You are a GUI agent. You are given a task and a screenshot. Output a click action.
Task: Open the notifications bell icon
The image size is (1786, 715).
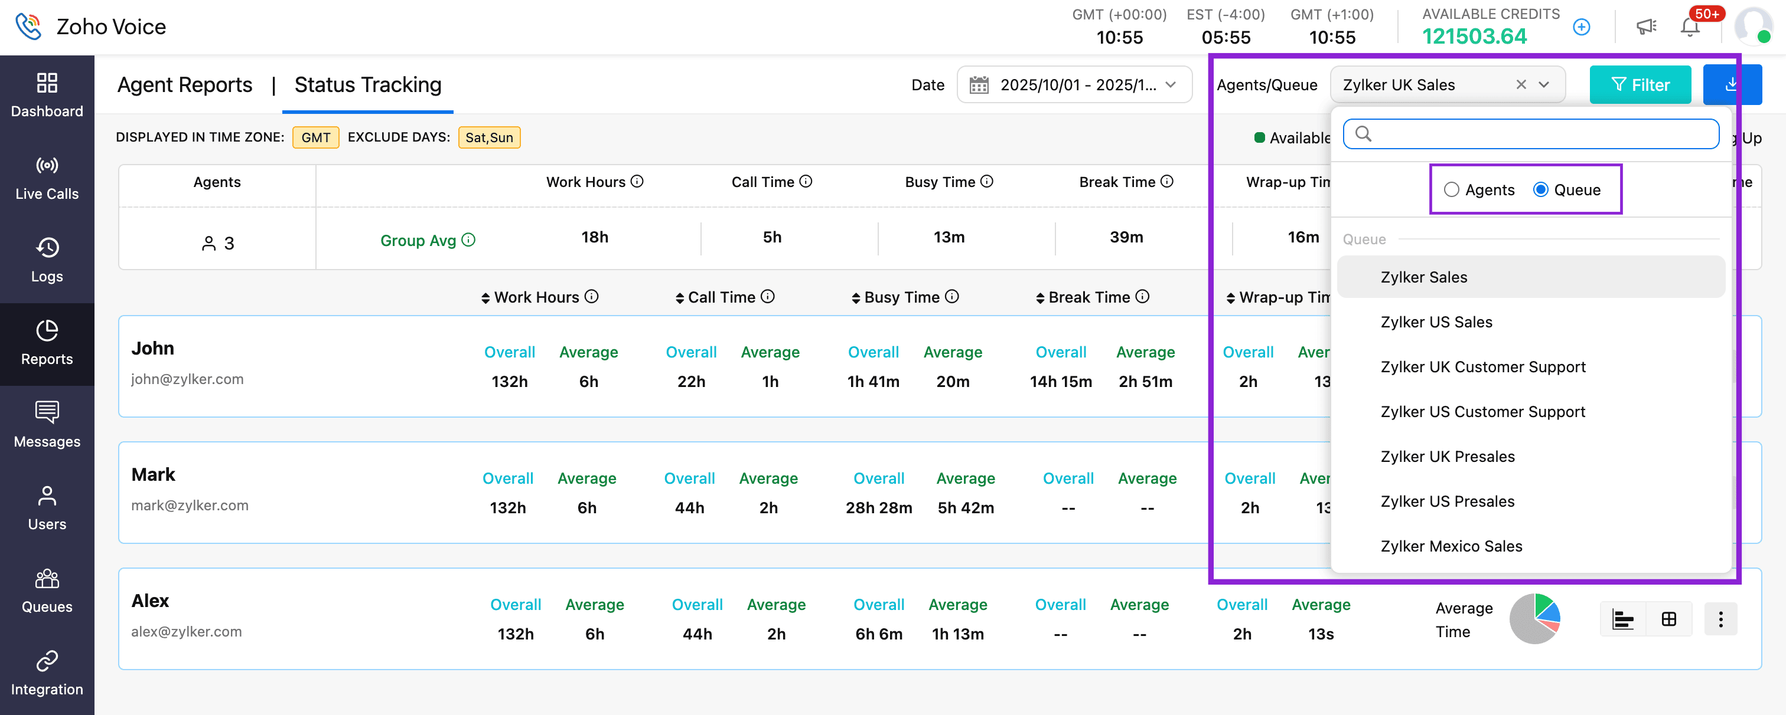(1690, 27)
